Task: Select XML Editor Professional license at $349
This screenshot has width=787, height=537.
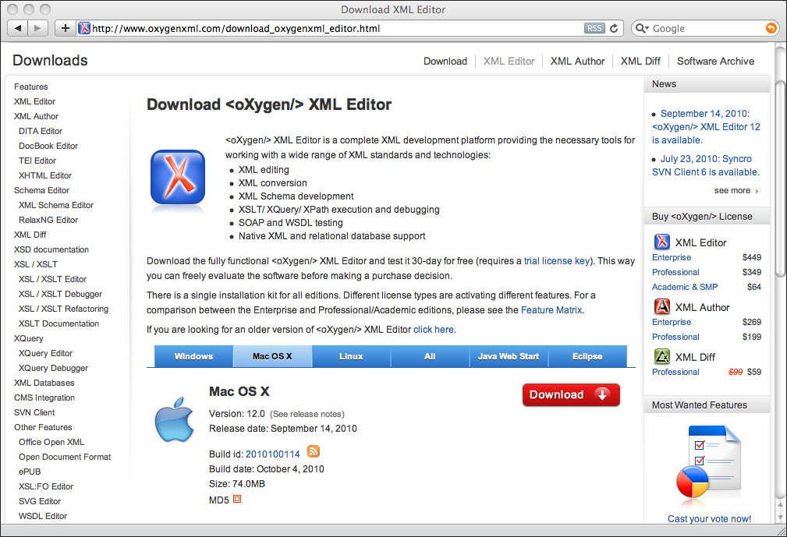Action: (x=675, y=272)
